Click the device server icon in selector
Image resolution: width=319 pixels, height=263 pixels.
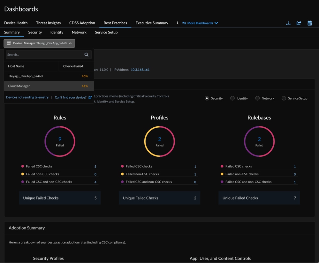[9, 43]
